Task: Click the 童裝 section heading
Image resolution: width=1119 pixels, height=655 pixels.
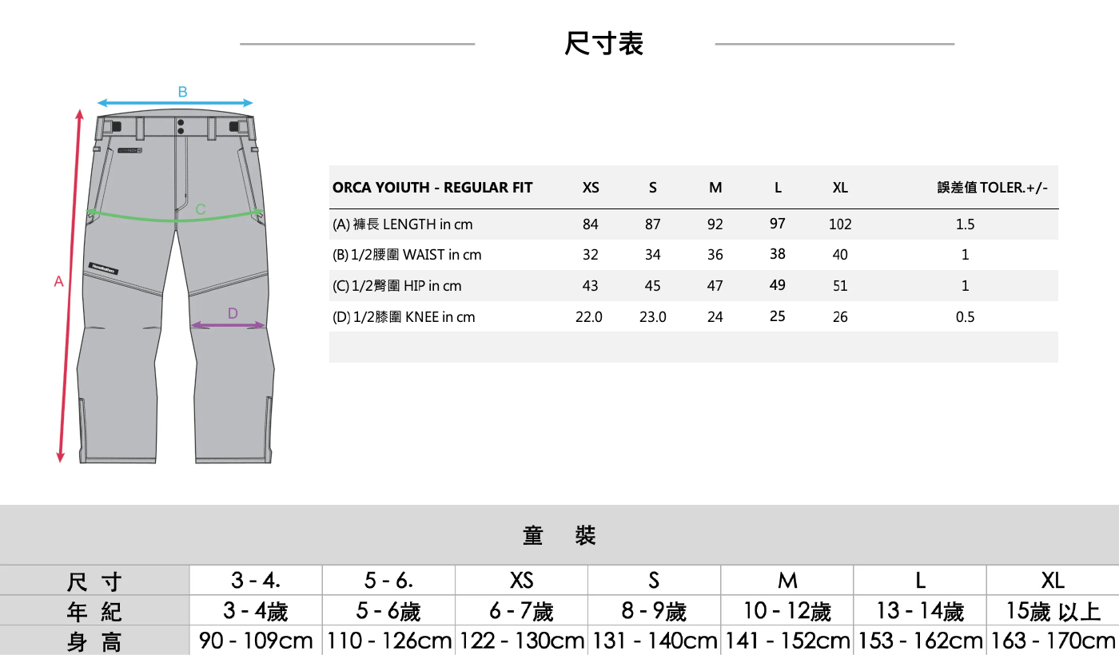Action: pyautogui.click(x=559, y=535)
